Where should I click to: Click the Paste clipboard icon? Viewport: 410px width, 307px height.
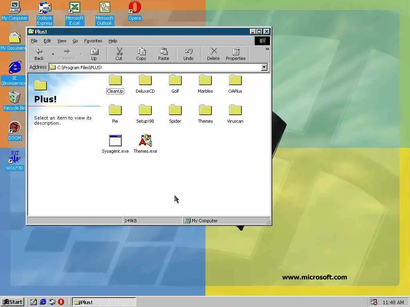[x=164, y=52]
